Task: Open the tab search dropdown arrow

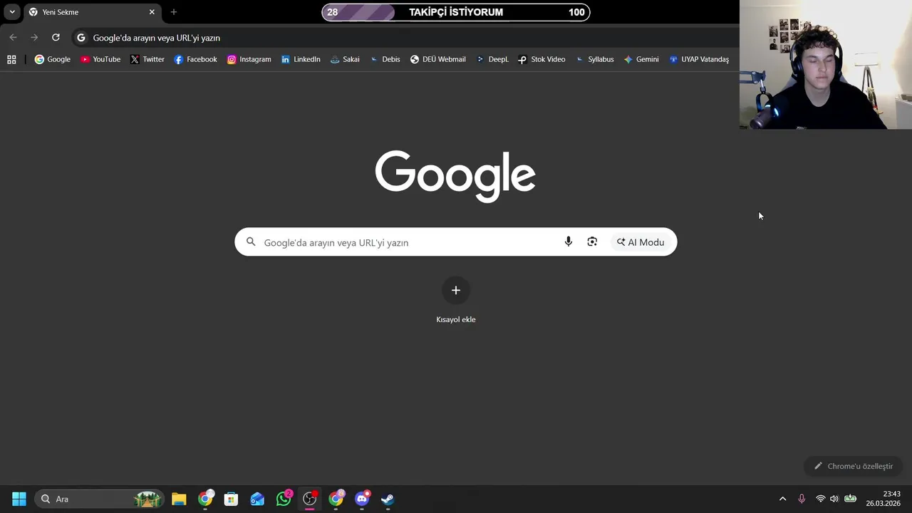Action: coord(12,12)
